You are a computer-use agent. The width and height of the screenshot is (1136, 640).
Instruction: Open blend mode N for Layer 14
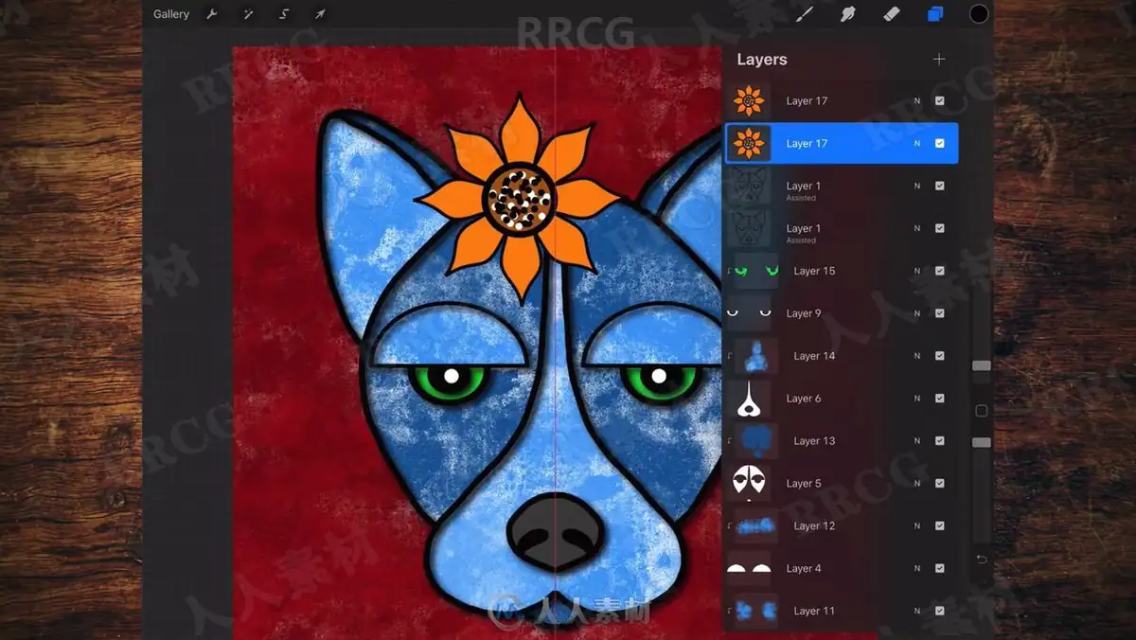coord(917,356)
